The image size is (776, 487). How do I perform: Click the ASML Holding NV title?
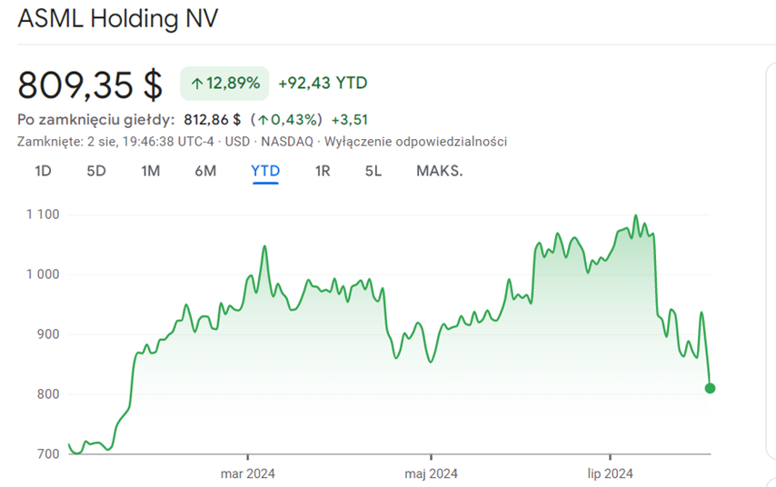[x=118, y=19]
